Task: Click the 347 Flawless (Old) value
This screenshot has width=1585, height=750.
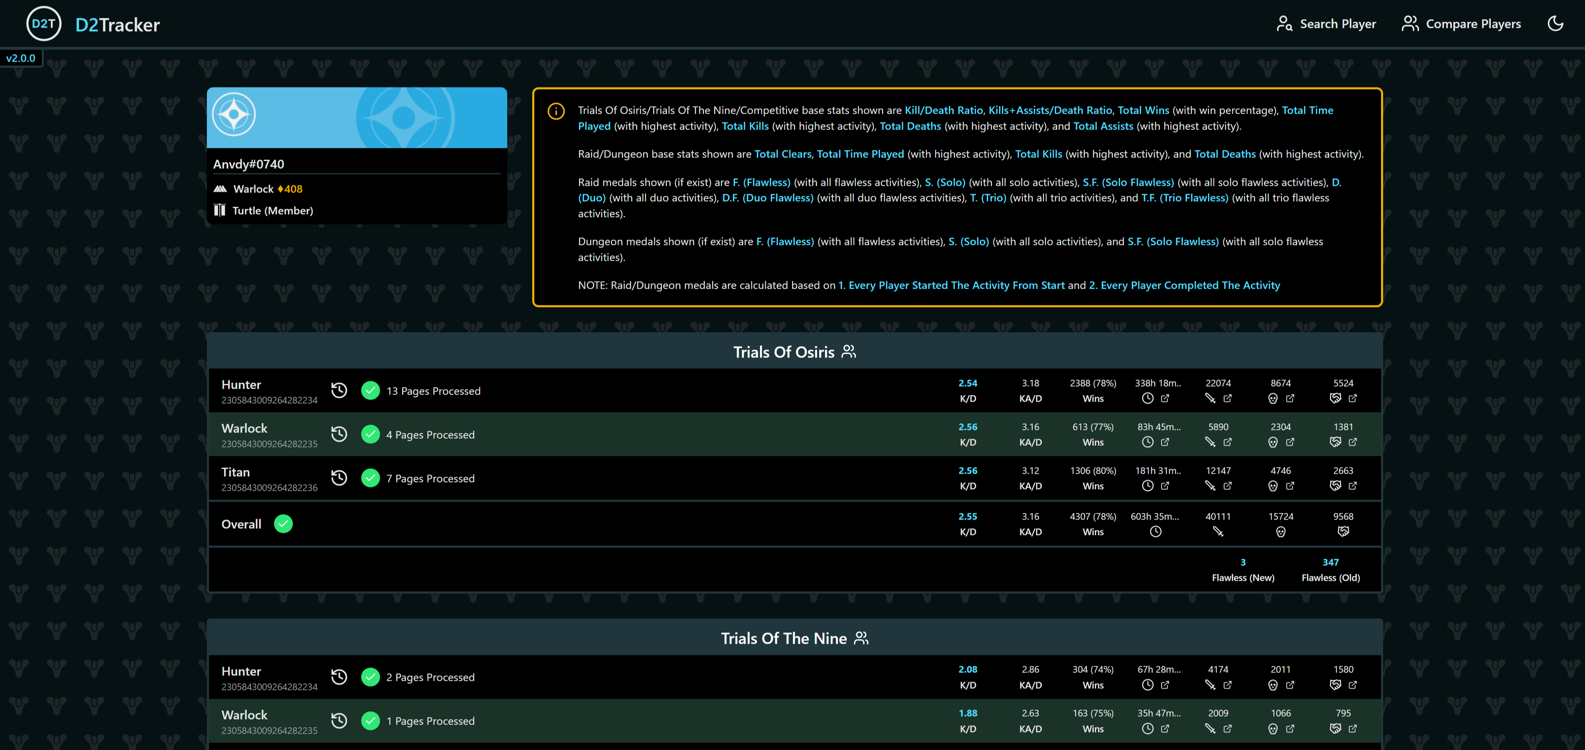Action: pos(1331,562)
